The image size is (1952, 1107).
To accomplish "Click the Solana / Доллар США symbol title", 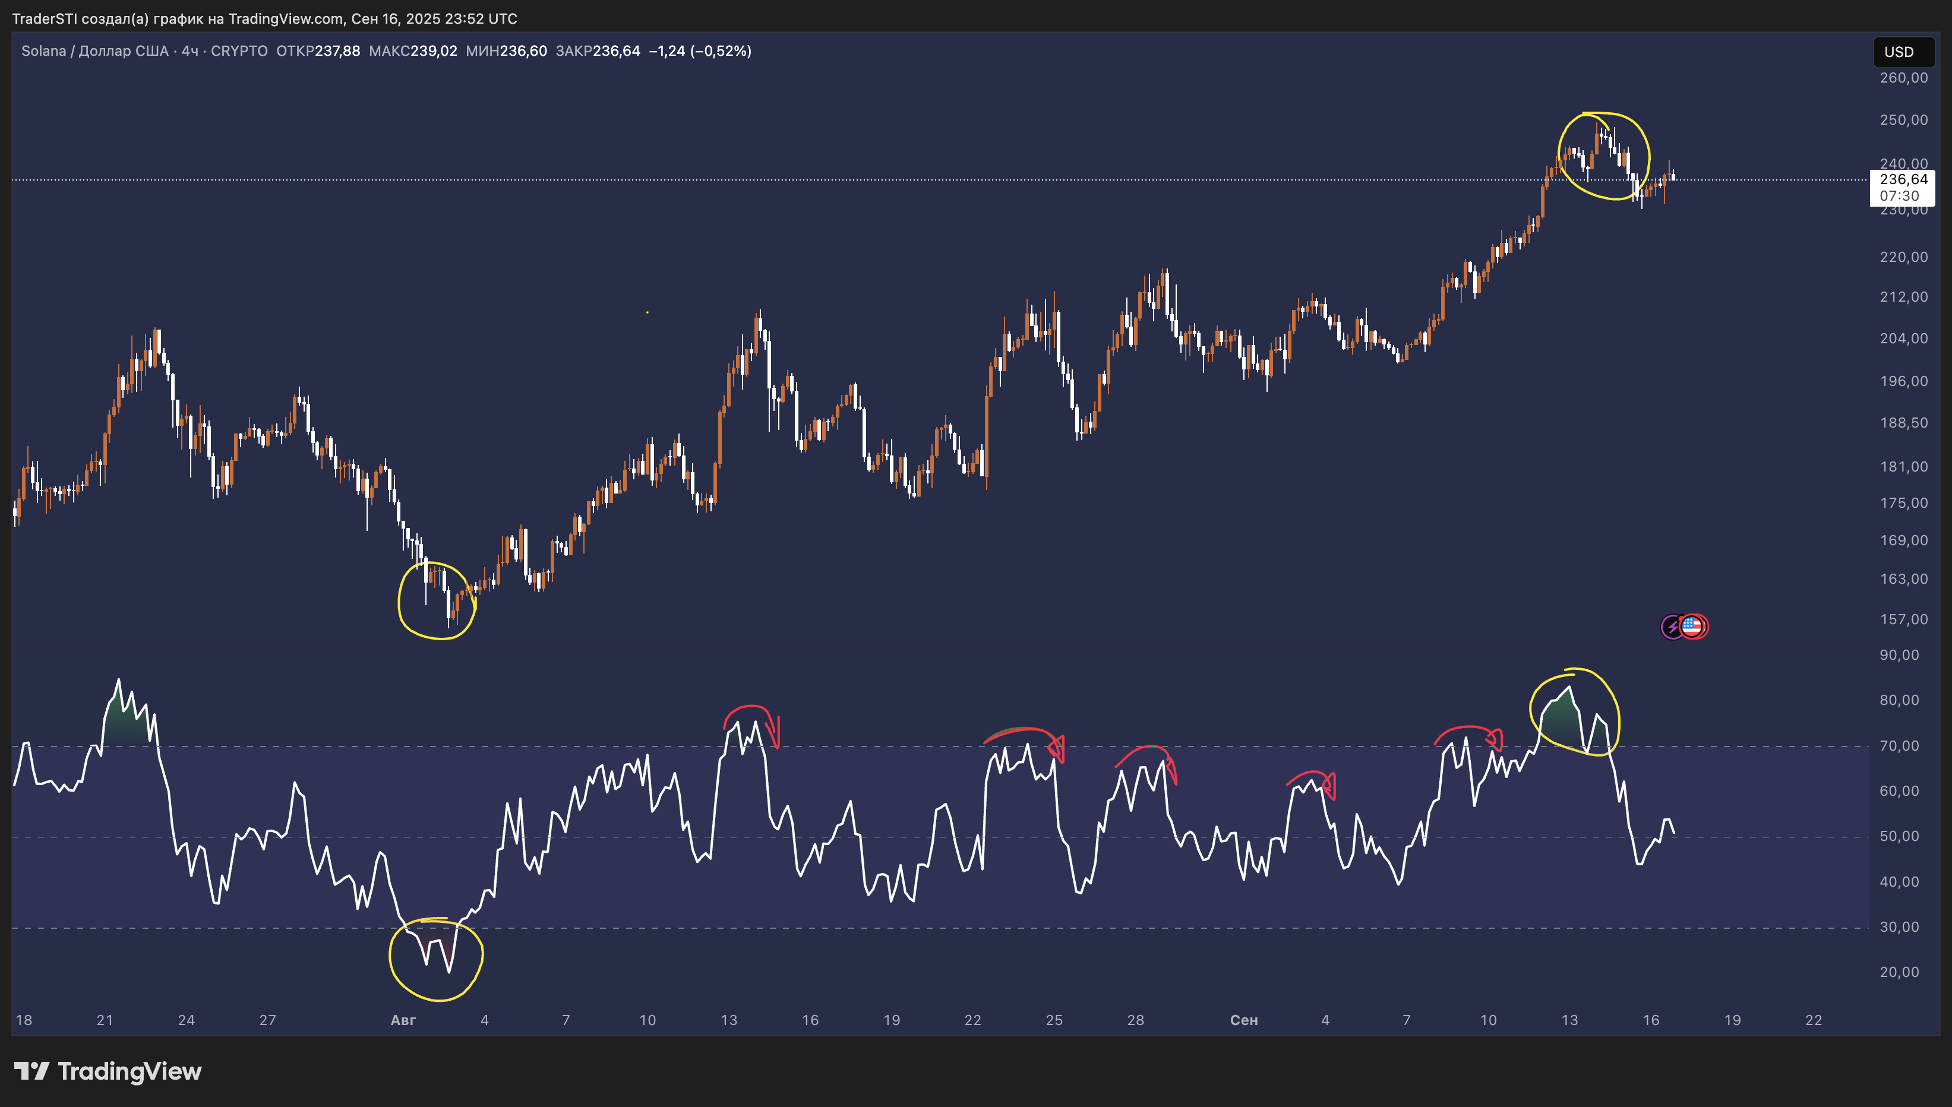I will [94, 51].
